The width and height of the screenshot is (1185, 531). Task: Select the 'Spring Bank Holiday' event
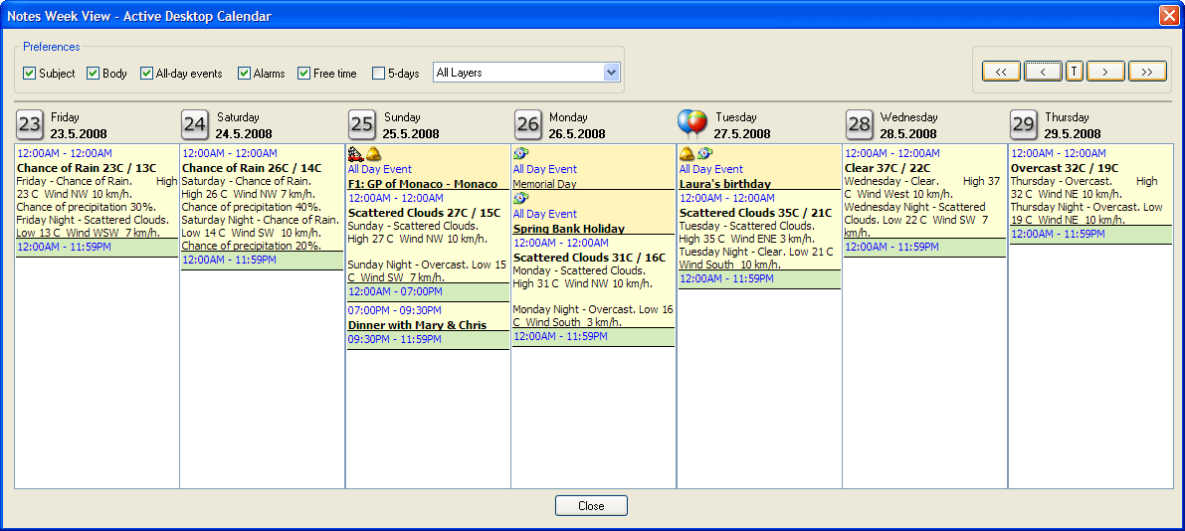pyautogui.click(x=570, y=228)
